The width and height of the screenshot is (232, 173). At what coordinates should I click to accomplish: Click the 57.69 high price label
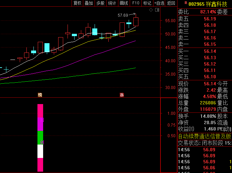[x=123, y=15]
